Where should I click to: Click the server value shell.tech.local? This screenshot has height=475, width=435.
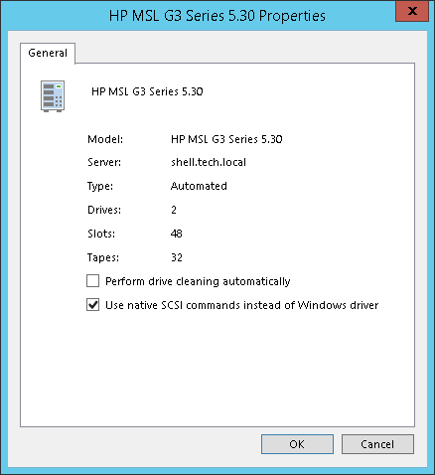point(209,162)
